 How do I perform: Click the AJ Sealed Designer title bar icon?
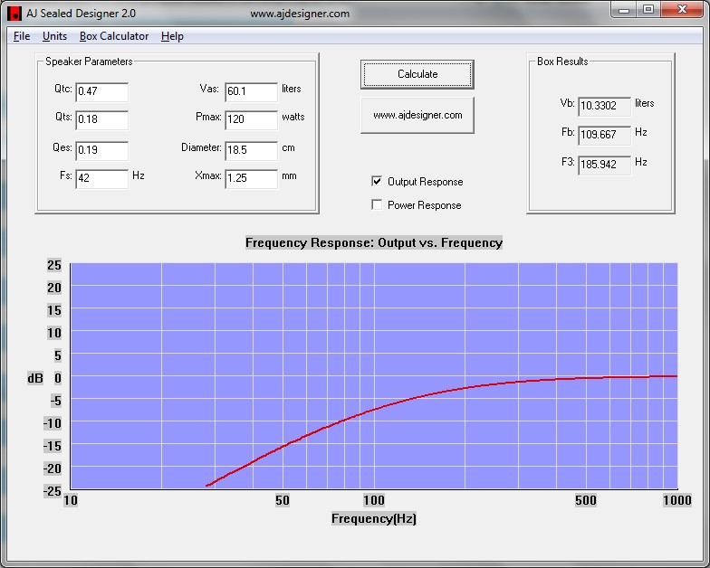tap(14, 14)
